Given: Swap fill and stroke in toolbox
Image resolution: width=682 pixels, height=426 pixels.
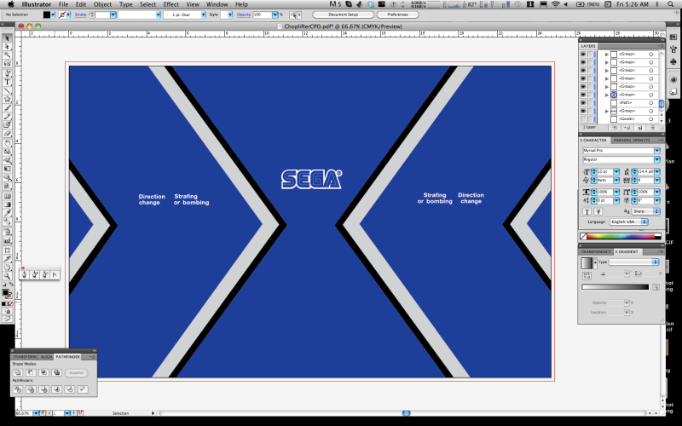Looking at the screenshot, I should (x=12, y=285).
